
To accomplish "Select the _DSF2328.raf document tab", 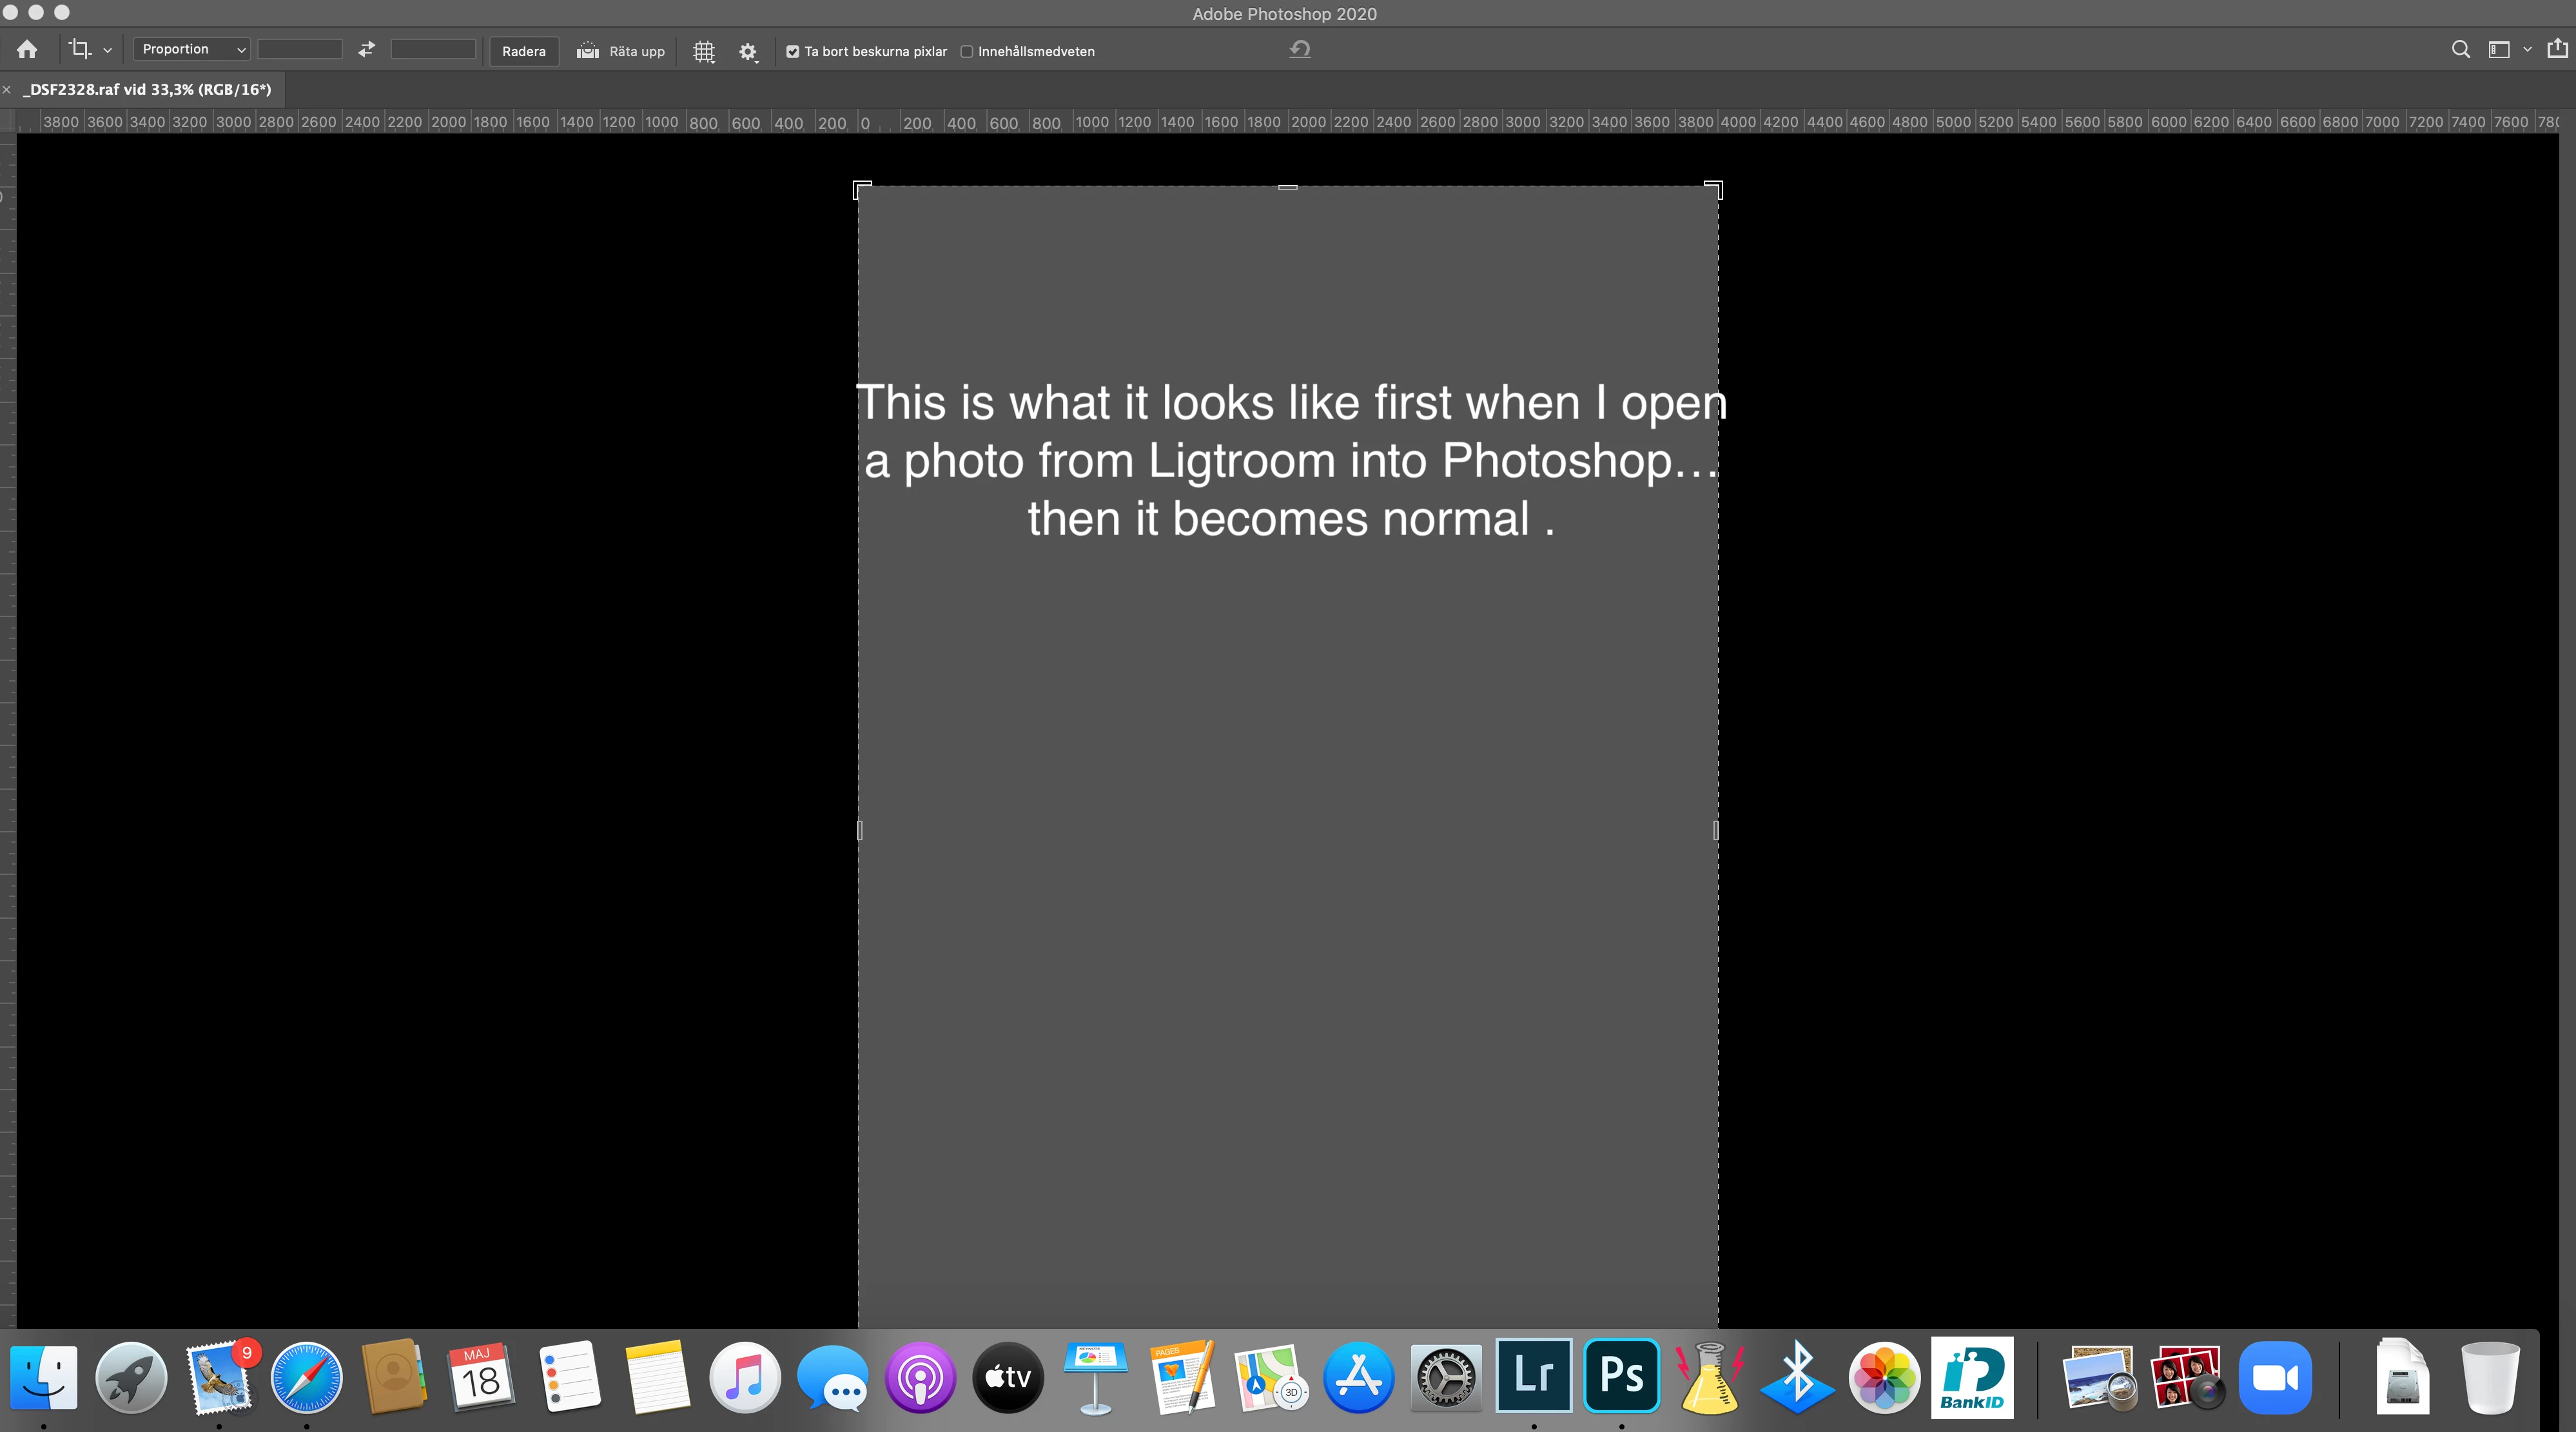I will point(148,89).
